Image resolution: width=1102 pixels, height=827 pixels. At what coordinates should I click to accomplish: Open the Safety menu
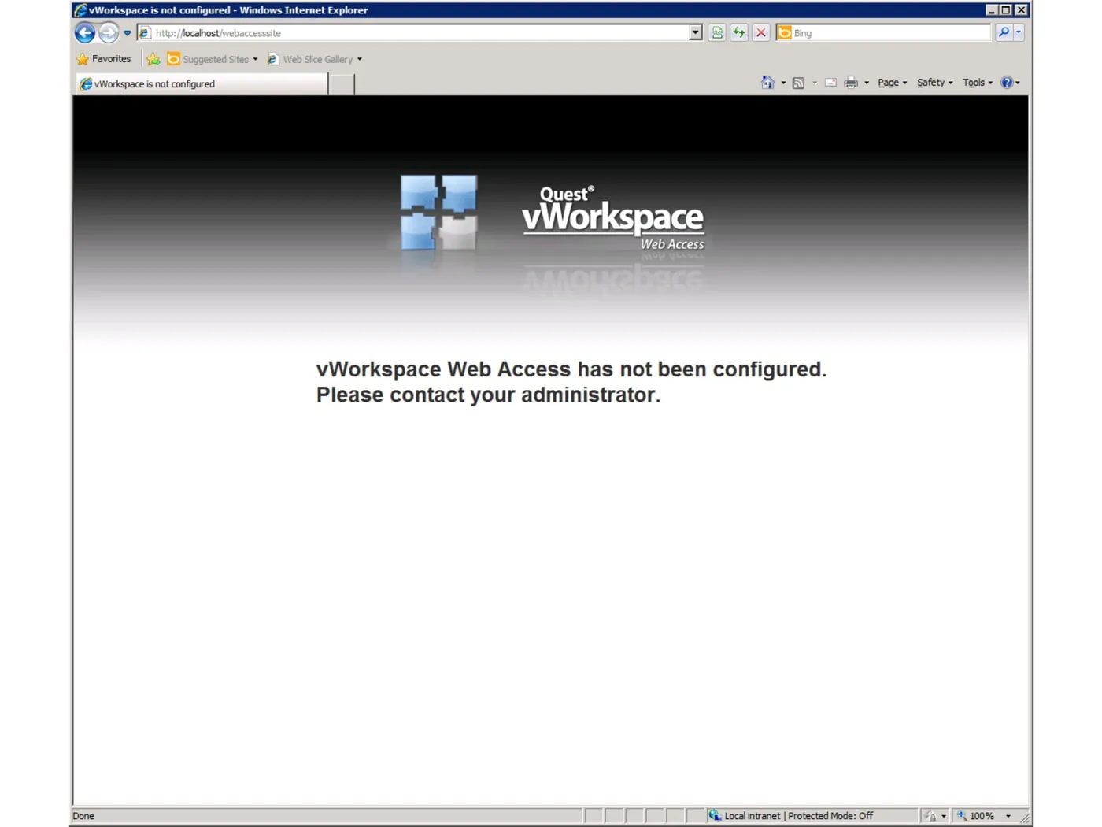click(x=935, y=83)
